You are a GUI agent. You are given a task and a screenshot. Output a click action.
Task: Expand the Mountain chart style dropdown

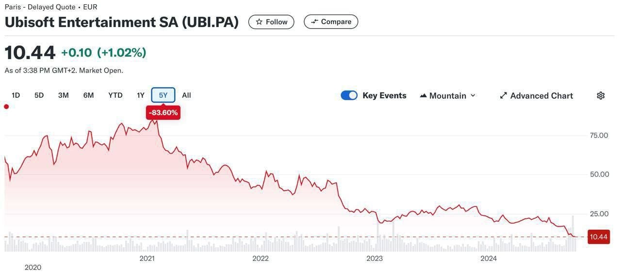click(x=447, y=95)
